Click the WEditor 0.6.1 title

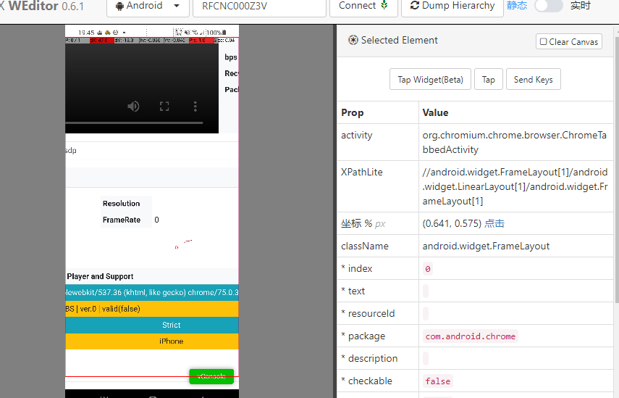[46, 6]
